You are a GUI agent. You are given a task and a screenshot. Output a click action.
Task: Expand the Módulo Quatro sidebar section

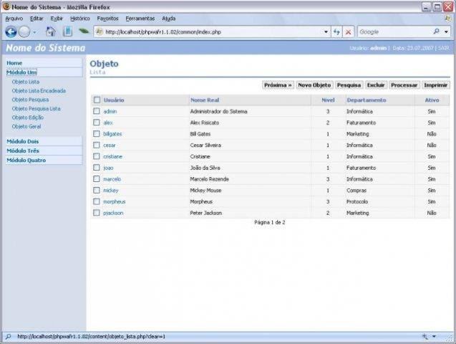point(44,160)
